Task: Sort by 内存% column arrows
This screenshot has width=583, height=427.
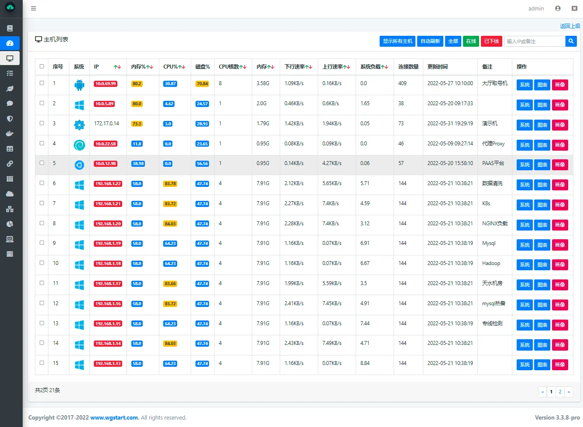Action: click(150, 67)
